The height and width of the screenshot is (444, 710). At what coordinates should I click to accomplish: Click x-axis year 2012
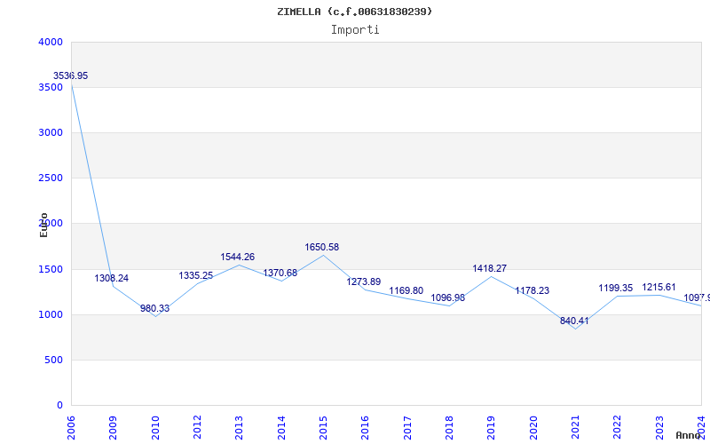tap(197, 428)
